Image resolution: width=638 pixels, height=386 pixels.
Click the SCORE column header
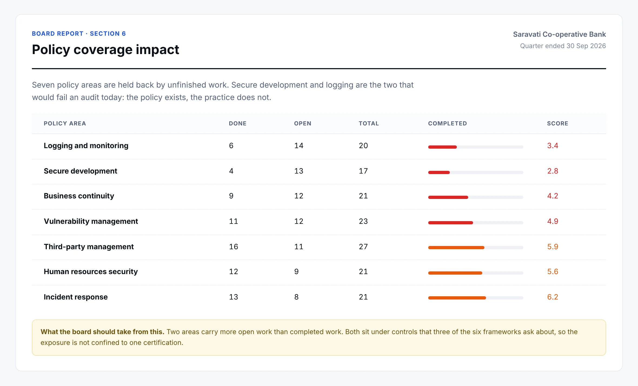[557, 124]
